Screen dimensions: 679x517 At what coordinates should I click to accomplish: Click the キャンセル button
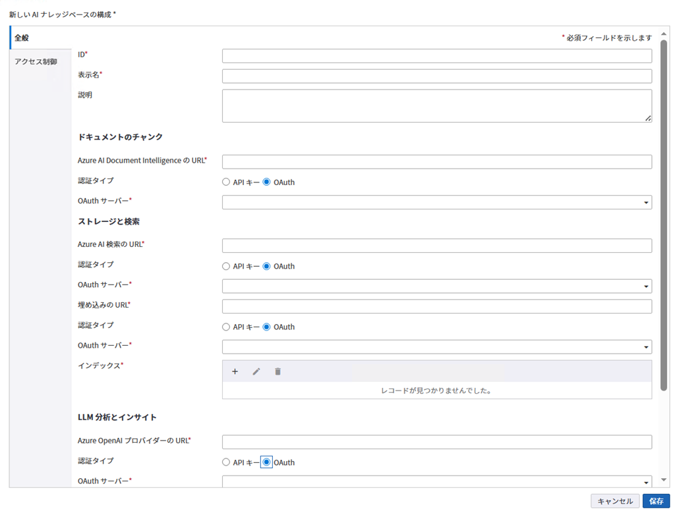coord(615,501)
